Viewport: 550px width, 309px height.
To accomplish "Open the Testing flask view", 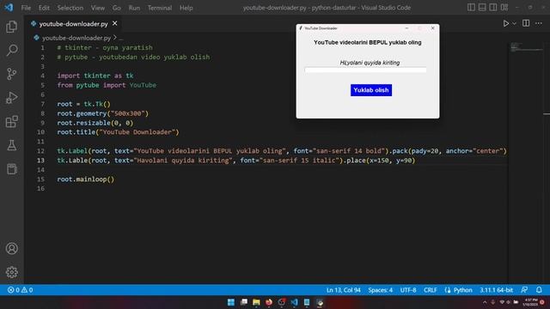I will pos(11,145).
